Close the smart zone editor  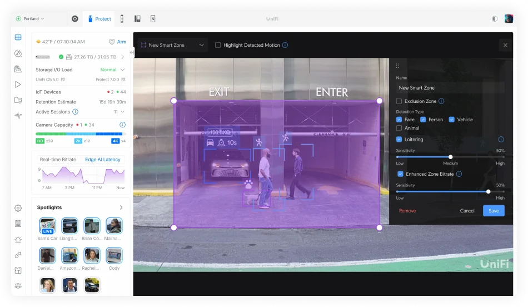click(x=505, y=45)
